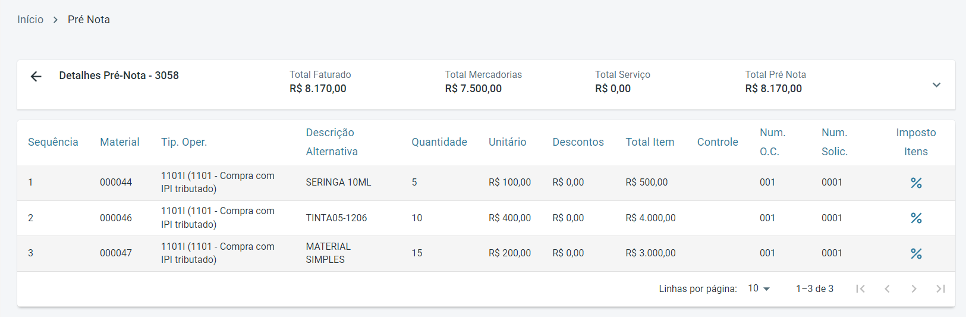The height and width of the screenshot is (317, 966).
Task: Click the Pré Nota breadcrumb
Action: 89,20
